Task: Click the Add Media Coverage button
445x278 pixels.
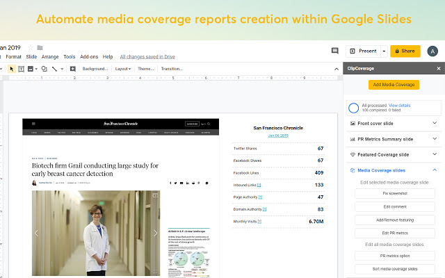Action: [394, 85]
